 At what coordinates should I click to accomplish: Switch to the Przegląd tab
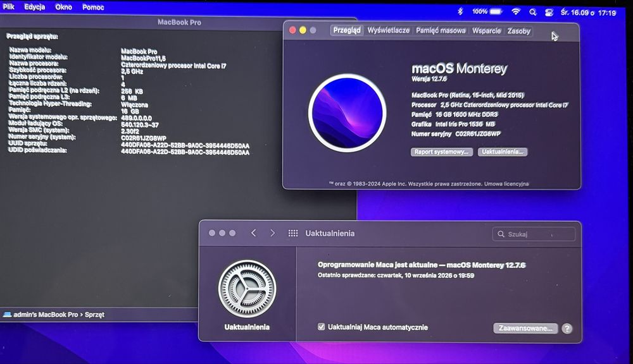pos(347,30)
